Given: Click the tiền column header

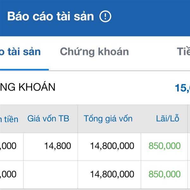Looking at the screenshot, I should pos(9,119).
